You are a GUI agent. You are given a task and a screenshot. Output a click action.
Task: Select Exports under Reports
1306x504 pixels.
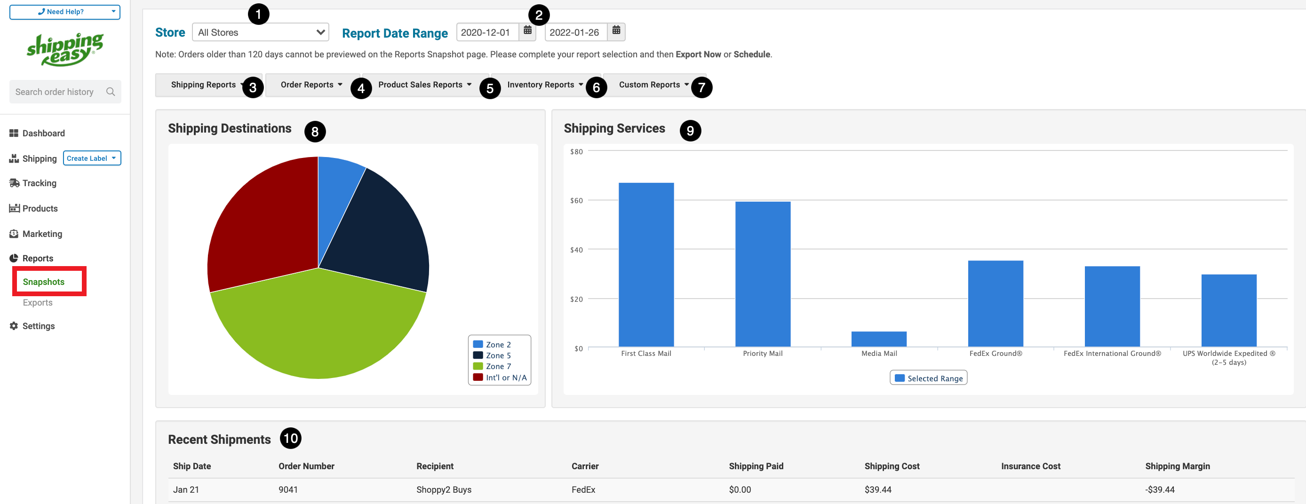38,302
